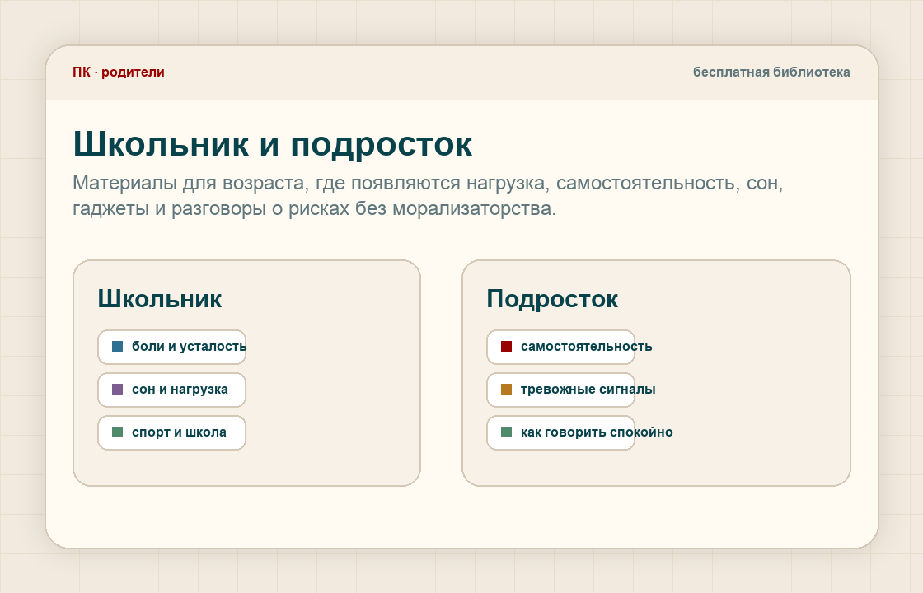Click the orange square next to «тревожные сигналы»
This screenshot has height=593, width=923.
click(x=506, y=390)
